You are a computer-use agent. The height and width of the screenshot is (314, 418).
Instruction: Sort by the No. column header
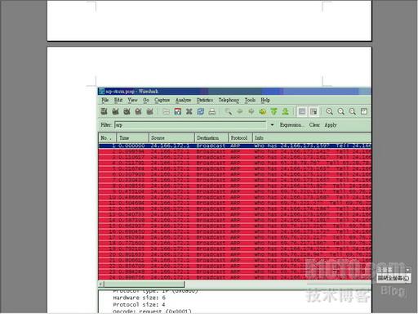point(108,138)
